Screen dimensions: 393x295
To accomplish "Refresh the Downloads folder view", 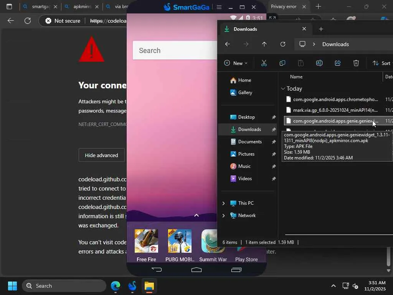I will 283,44.
